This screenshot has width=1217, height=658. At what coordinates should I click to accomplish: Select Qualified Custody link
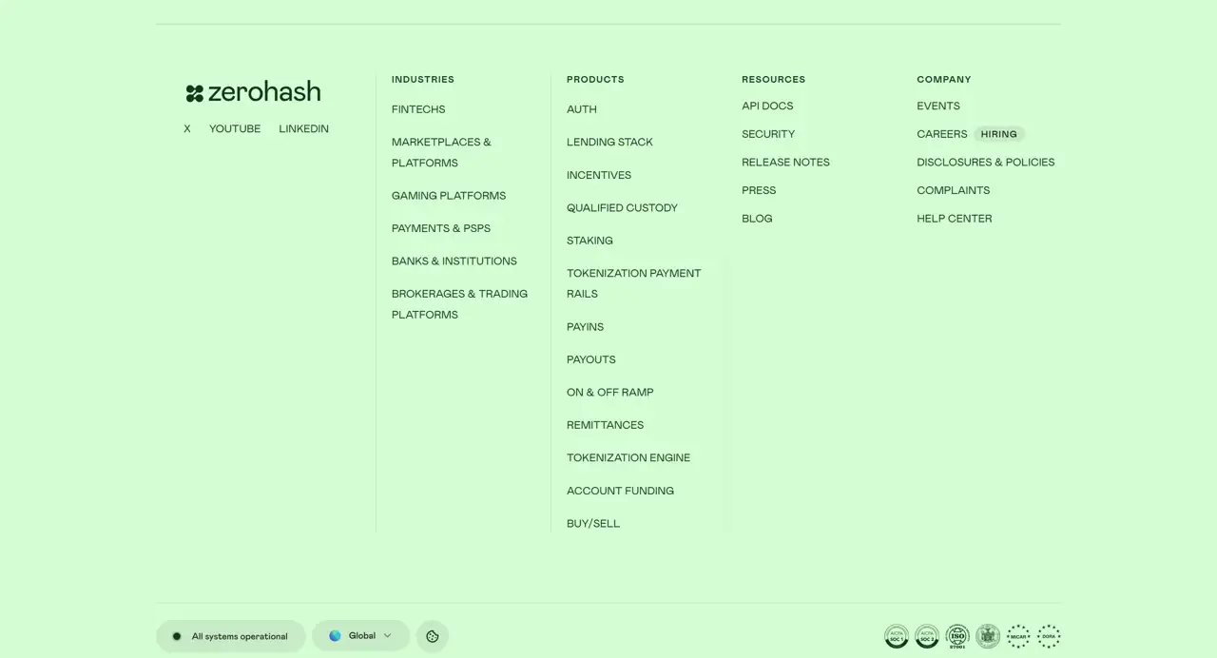(622, 207)
